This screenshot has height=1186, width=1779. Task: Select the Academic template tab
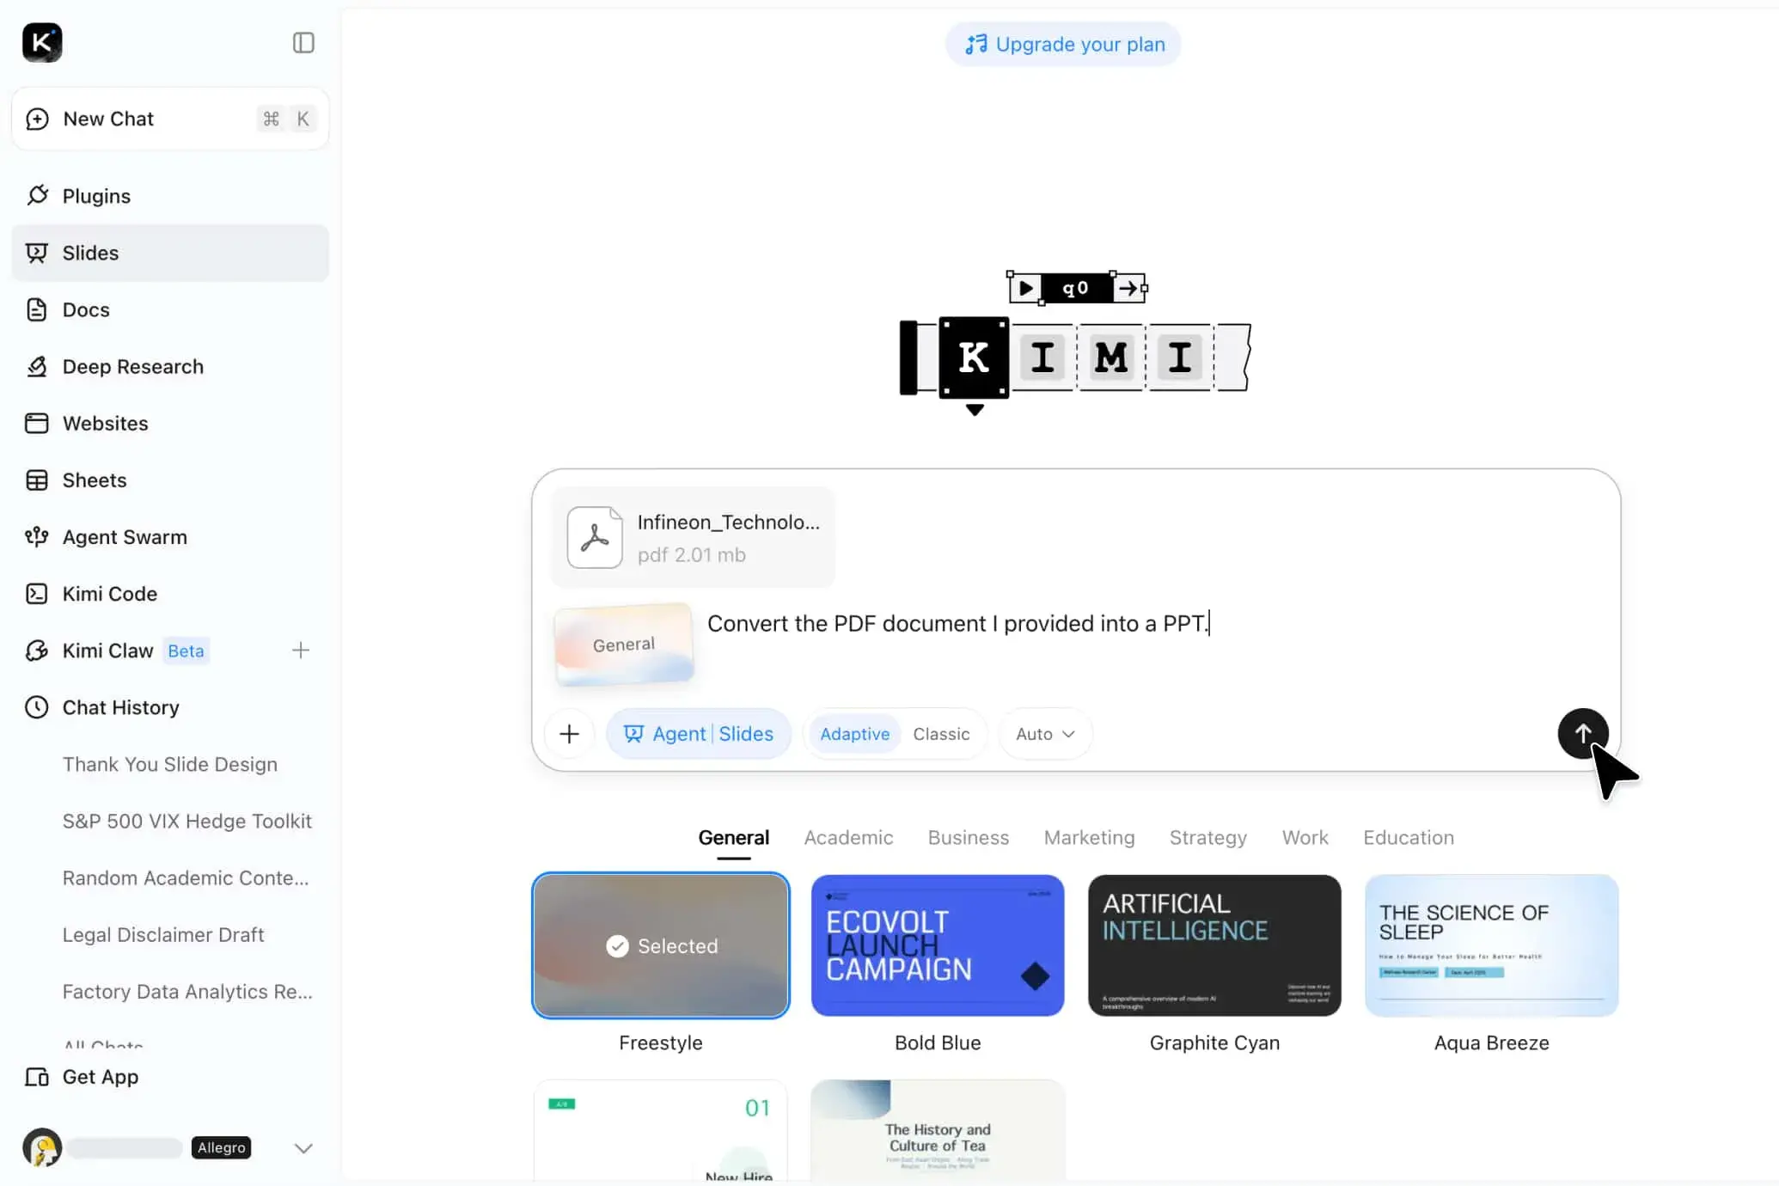click(848, 838)
